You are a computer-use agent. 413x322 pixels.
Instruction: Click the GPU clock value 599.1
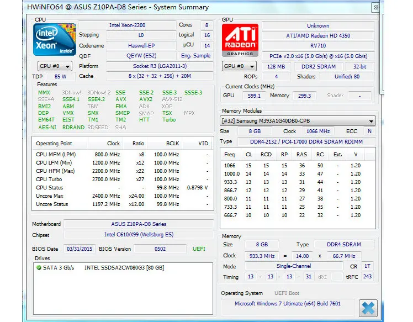[254, 96]
